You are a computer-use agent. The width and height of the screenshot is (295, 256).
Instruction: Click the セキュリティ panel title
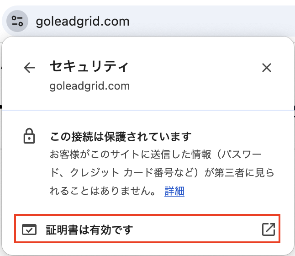[x=89, y=66]
